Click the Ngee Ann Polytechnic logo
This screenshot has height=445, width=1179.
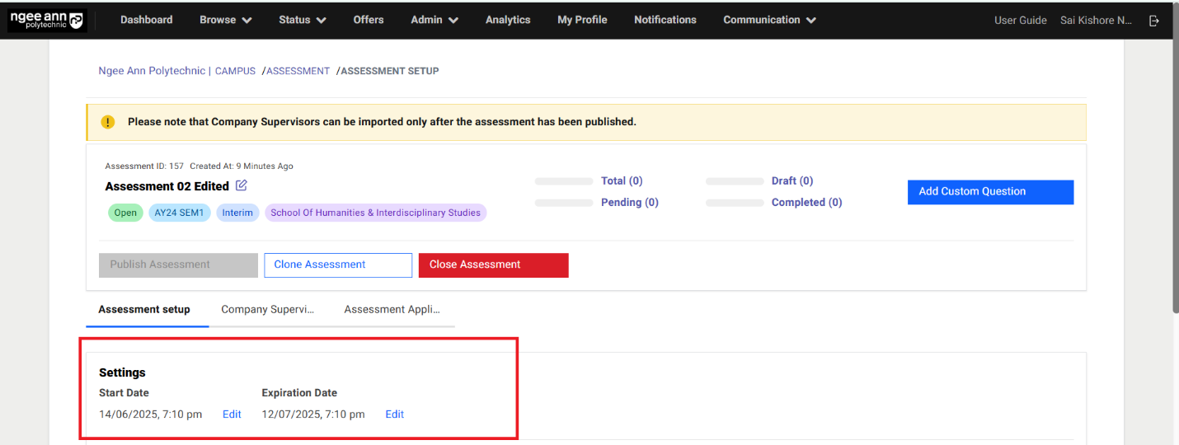click(47, 21)
